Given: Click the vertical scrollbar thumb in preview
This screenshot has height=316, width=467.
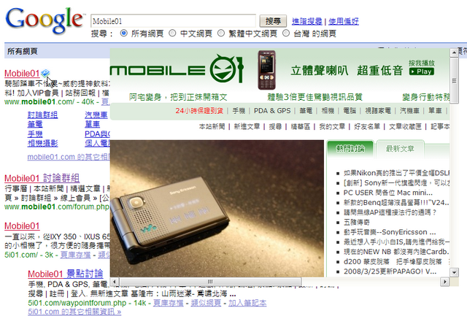Looking at the screenshot, I should click(x=454, y=81).
